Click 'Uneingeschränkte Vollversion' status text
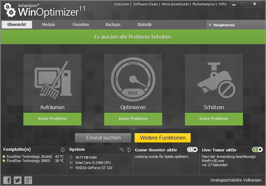Screen dimensions: 266x186 (236, 180)
